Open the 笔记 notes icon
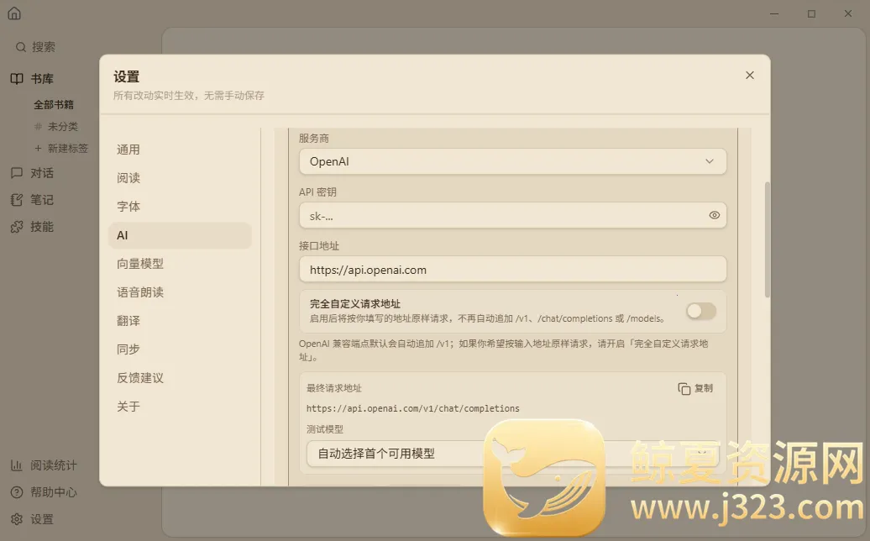 (x=17, y=200)
